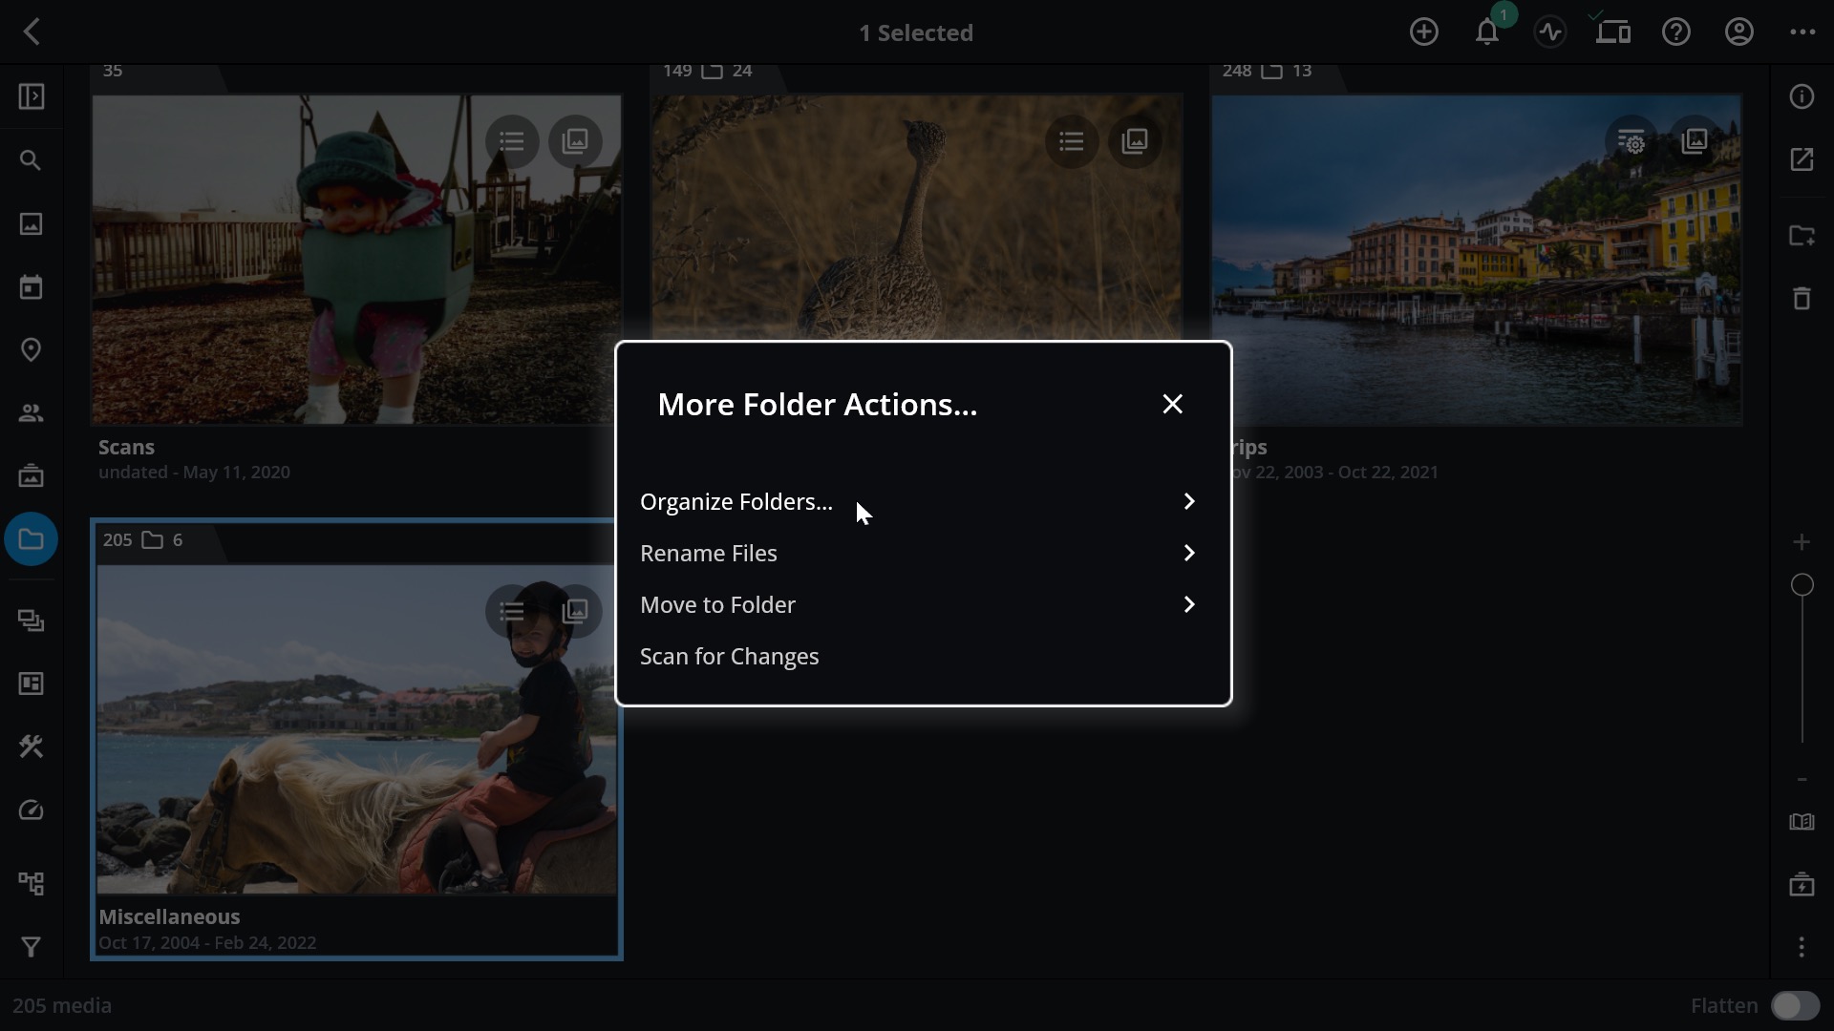
Task: Open the Miscellaneous folder thumbnail
Action: [355, 730]
